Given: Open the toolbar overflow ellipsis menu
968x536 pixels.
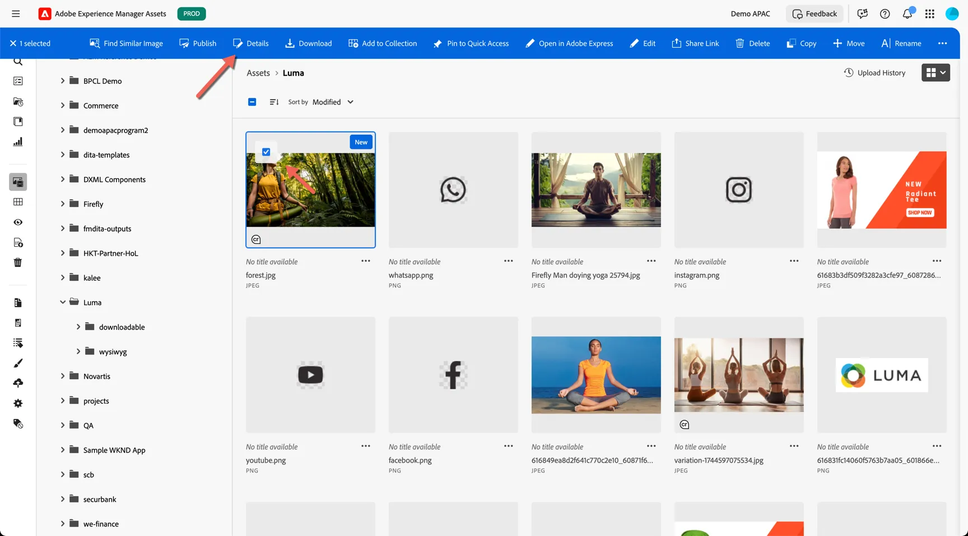Looking at the screenshot, I should (942, 43).
